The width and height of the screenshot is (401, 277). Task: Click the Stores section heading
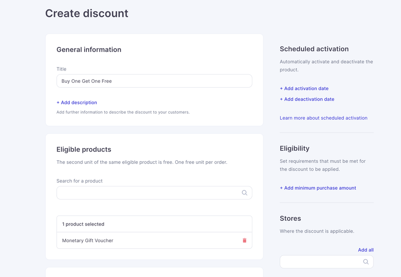[x=290, y=219]
